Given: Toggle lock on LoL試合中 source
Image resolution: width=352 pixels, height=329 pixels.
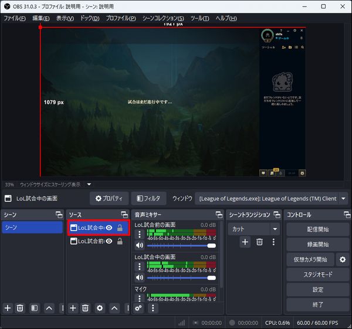Looking at the screenshot, I should 120,228.
